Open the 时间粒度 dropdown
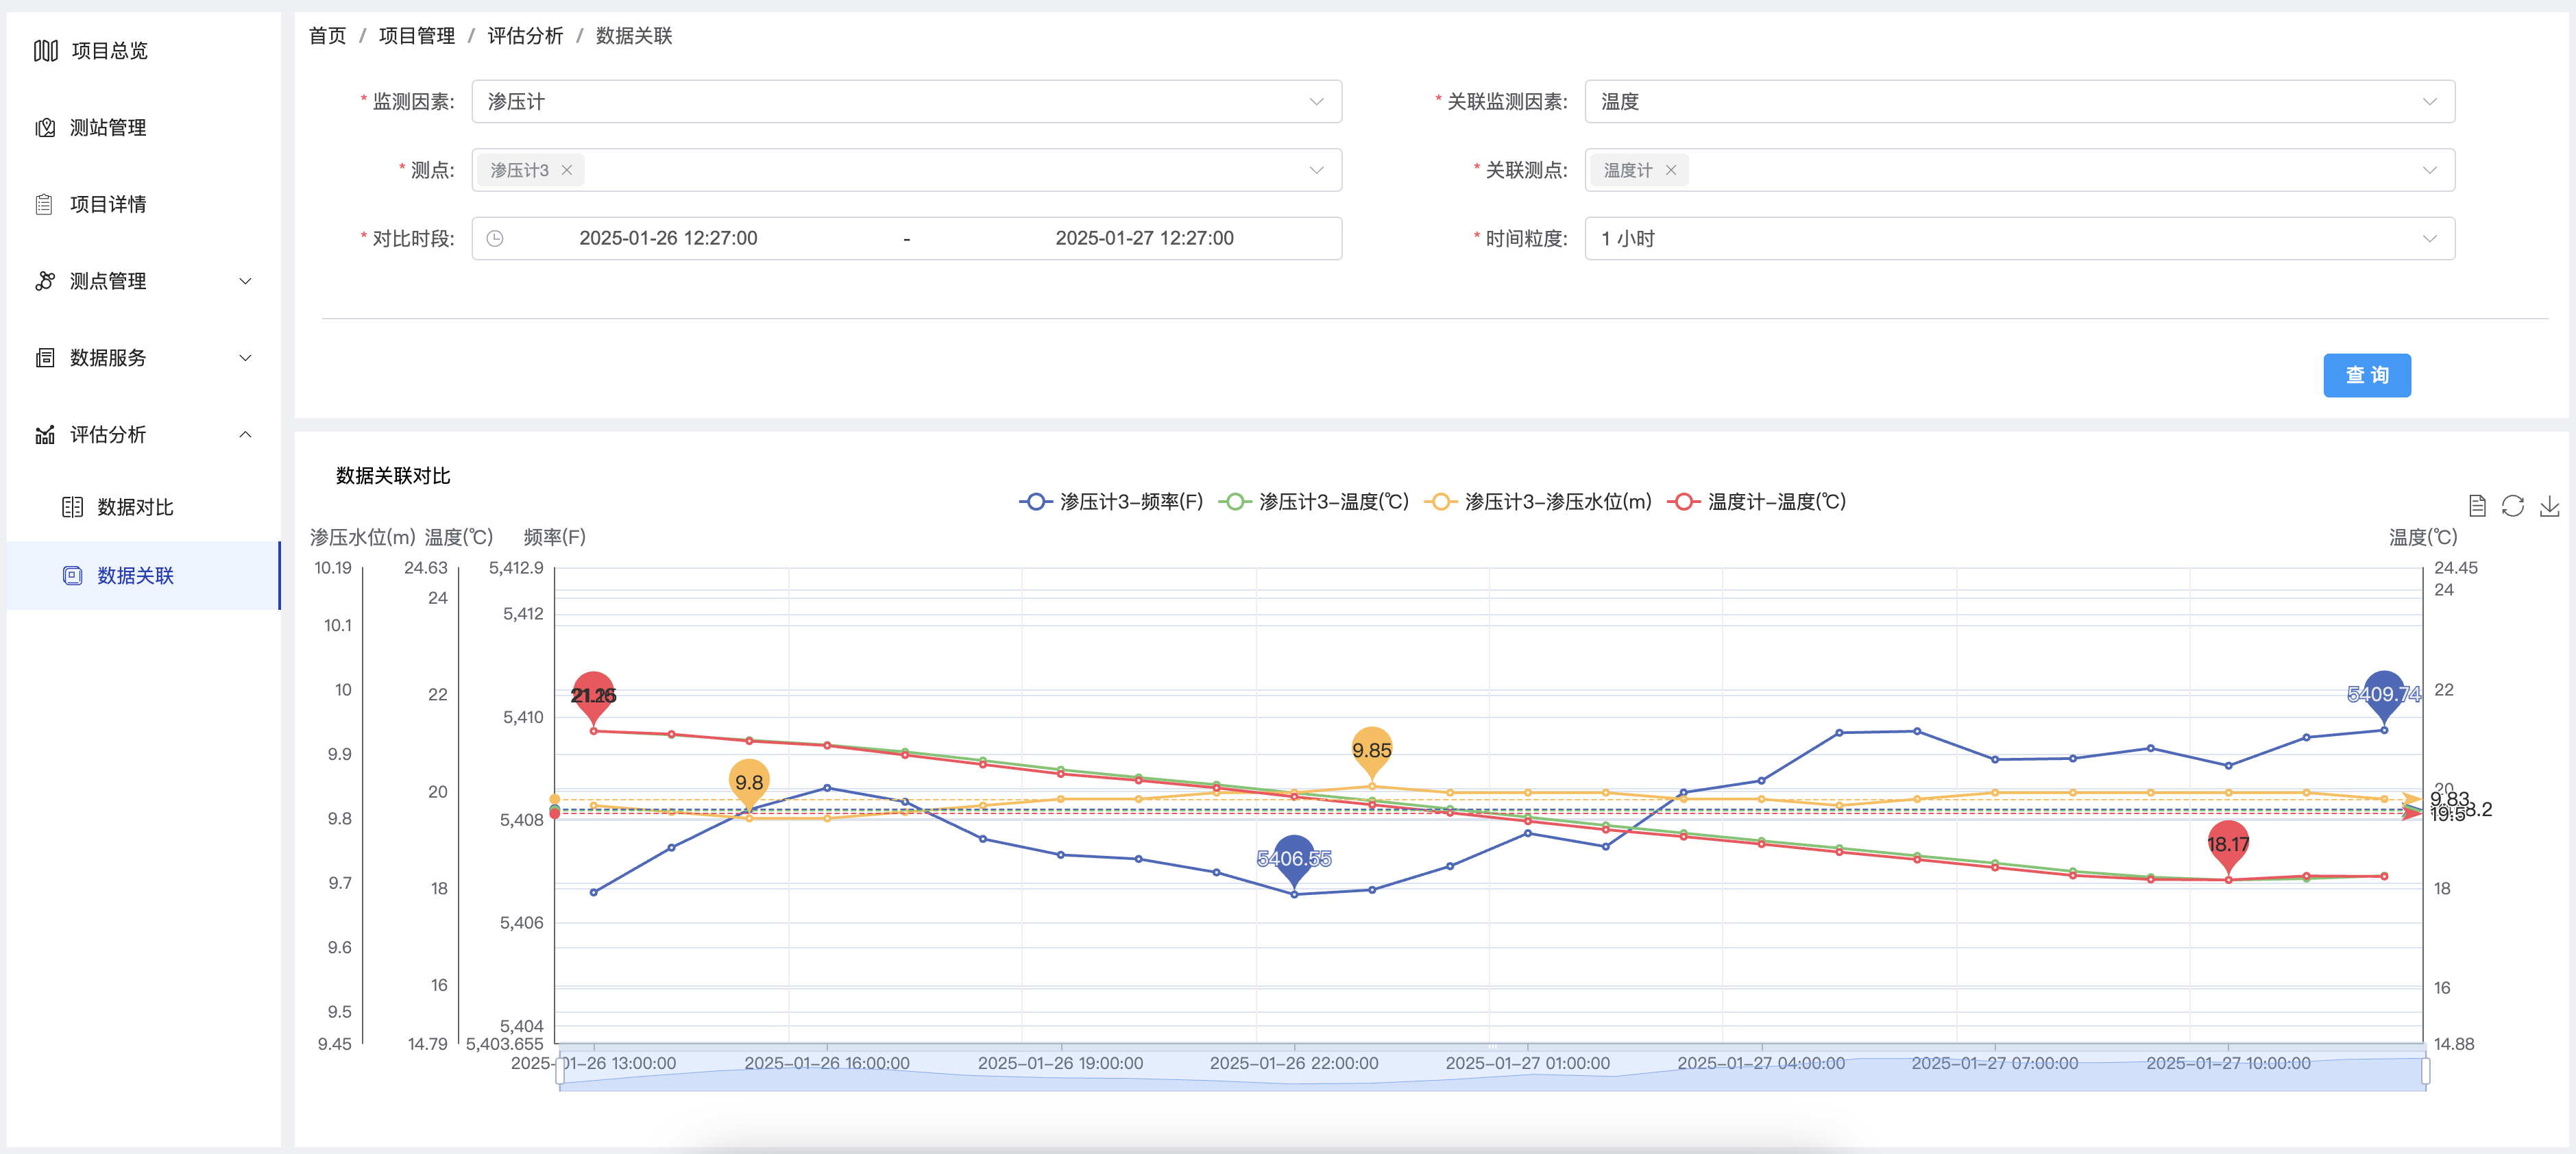The width and height of the screenshot is (2576, 1154). 2018,239
